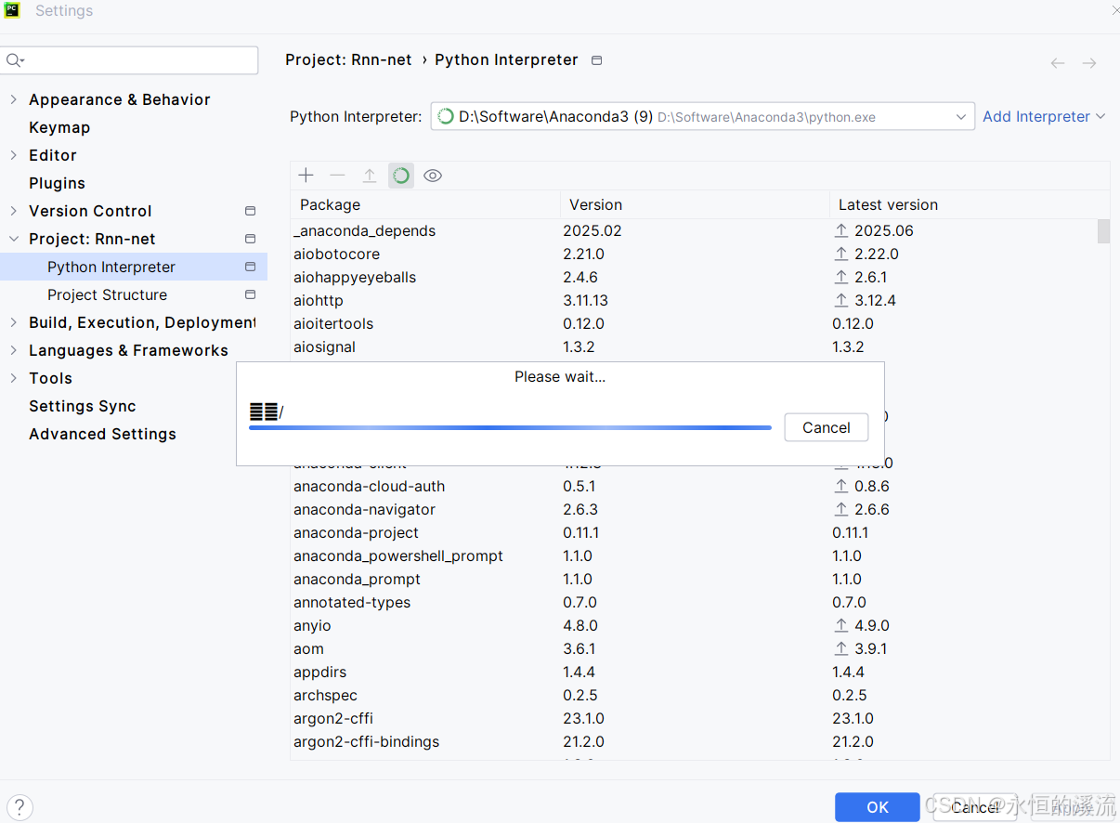Select the annotated-types package row
This screenshot has height=823, width=1120.
click(694, 602)
